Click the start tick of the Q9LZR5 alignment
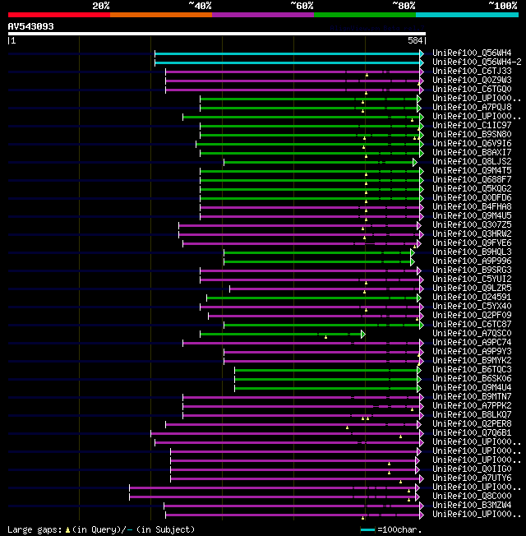This screenshot has height=536, width=526. [x=229, y=289]
